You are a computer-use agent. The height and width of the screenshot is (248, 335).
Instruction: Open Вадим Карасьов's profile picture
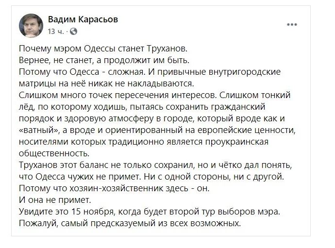coord(31,25)
